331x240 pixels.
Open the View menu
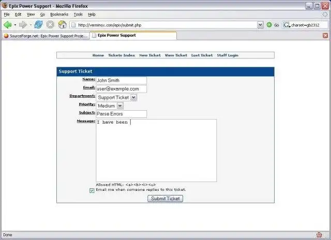coord(31,14)
